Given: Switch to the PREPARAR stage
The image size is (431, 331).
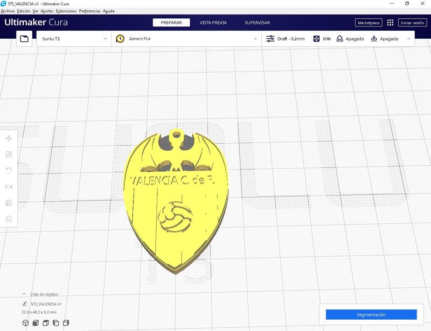Looking at the screenshot, I should pyautogui.click(x=171, y=23).
